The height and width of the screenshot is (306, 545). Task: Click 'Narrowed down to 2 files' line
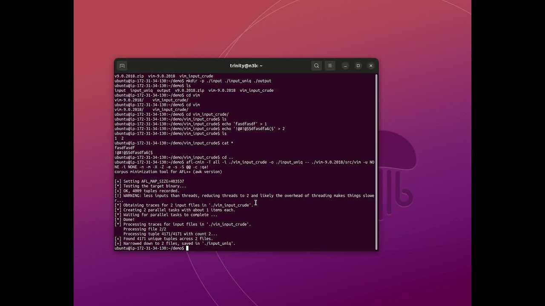coord(175,244)
